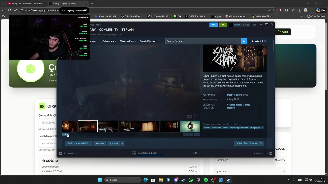
Task: Click the Multiplayer tag
Action: click(x=255, y=128)
